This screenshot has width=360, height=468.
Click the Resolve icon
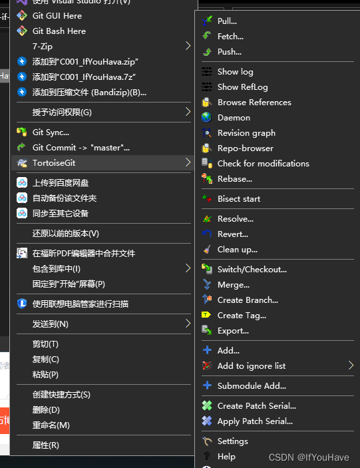(x=207, y=219)
